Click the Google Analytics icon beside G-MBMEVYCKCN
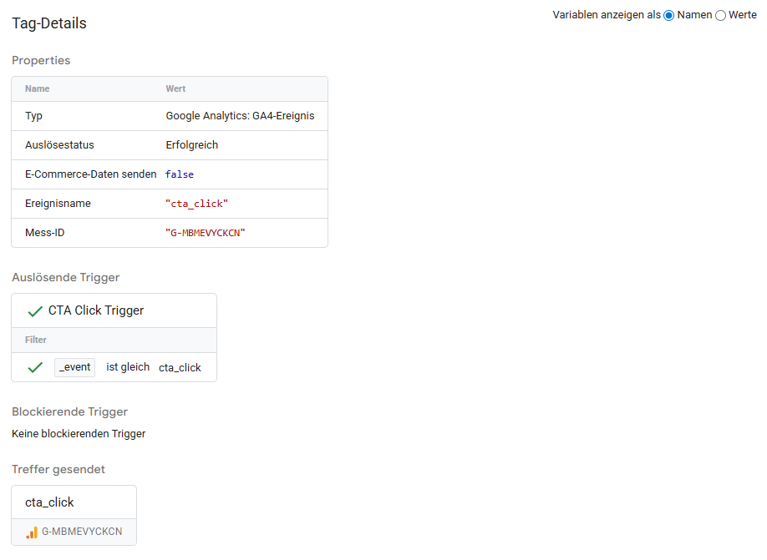Viewport: 767px width, 560px height. [x=32, y=532]
